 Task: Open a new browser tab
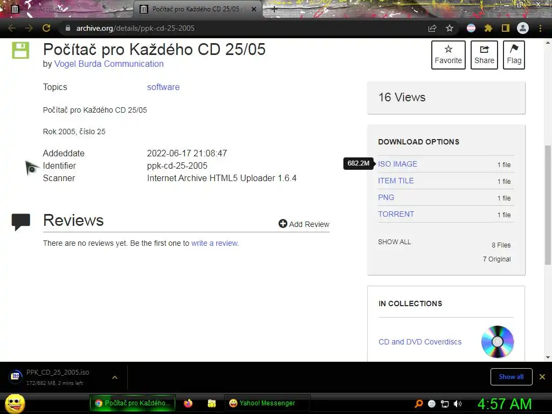coord(274,9)
